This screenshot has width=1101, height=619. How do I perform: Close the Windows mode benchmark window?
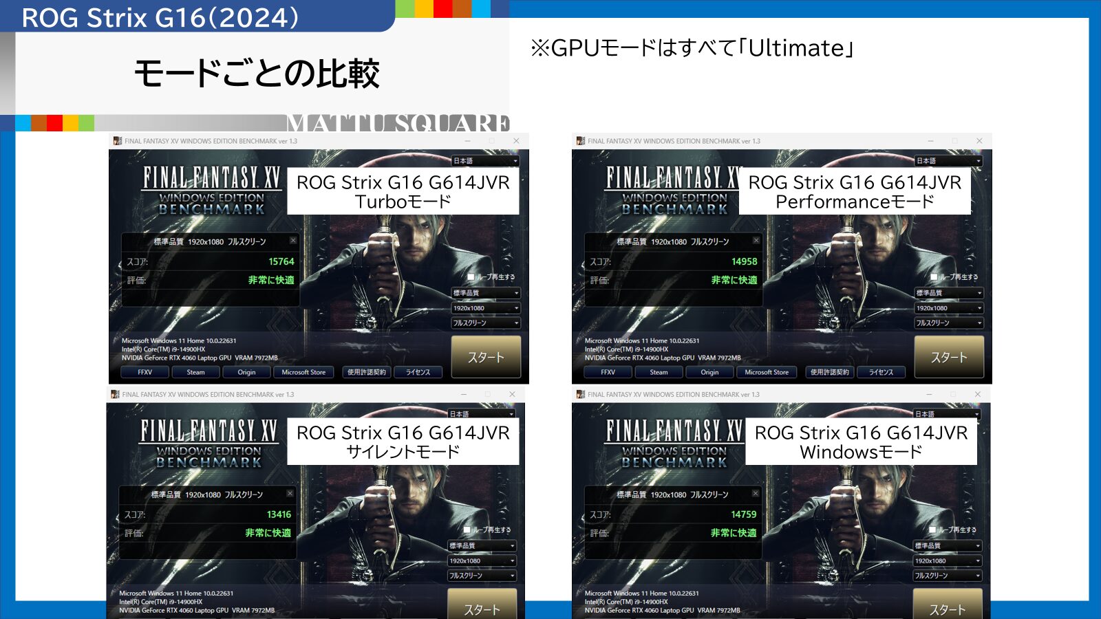977,394
